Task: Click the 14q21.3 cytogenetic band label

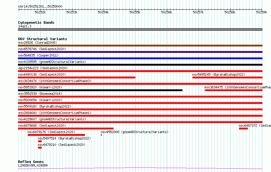Action: tap(25, 26)
